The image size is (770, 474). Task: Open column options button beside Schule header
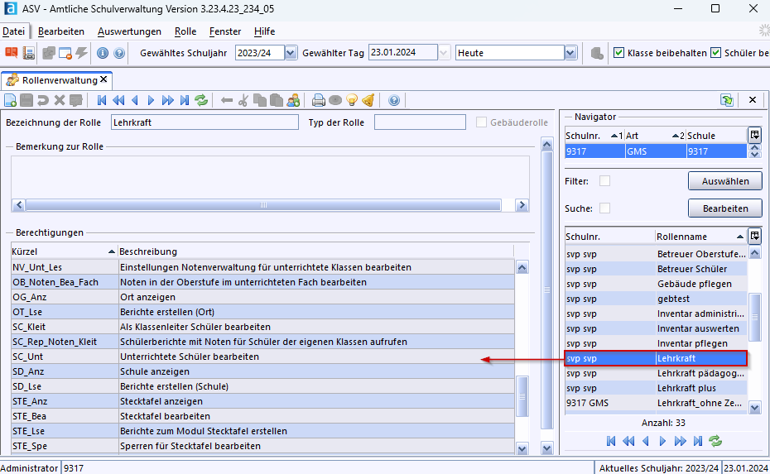pos(755,135)
